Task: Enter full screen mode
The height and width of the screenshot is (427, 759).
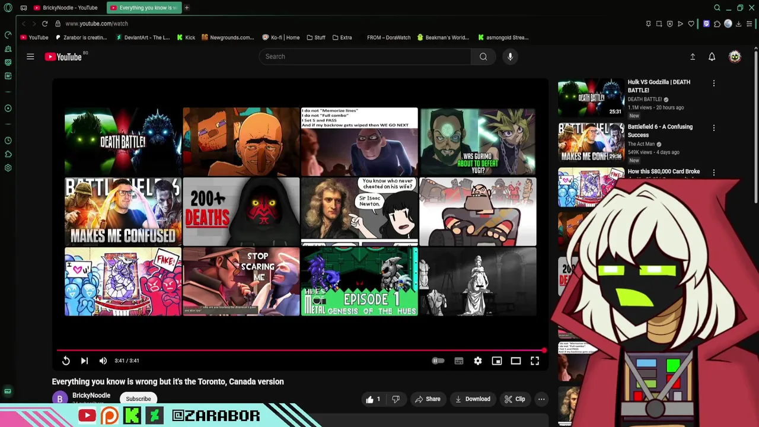Action: 535,361
